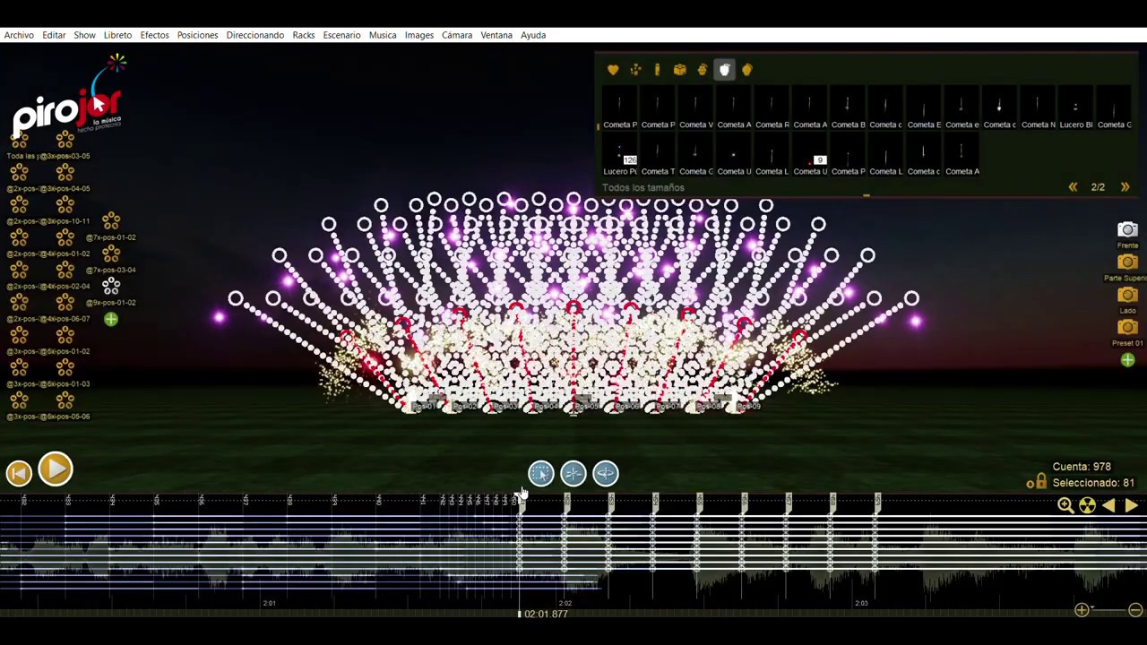Viewport: 1147px width, 645px height.
Task: Add a new position group with green plus
Action: pyautogui.click(x=110, y=319)
